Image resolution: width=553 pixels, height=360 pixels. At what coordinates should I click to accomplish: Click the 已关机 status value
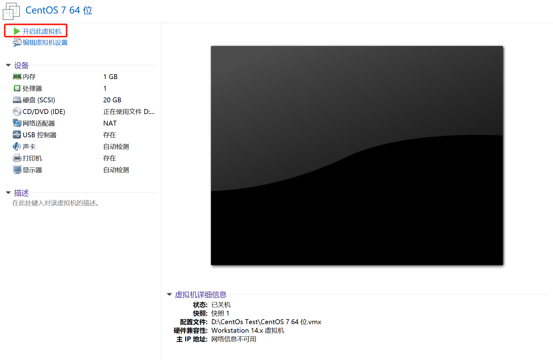click(x=221, y=305)
